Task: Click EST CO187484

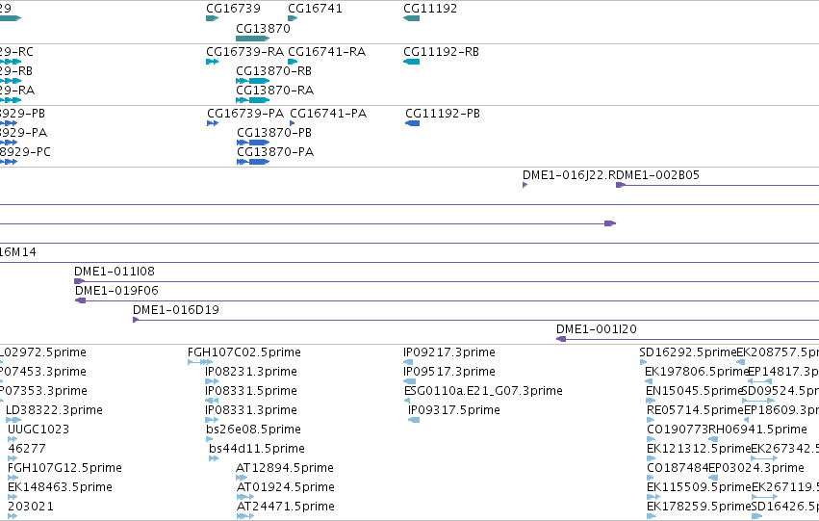Action: tap(678, 468)
